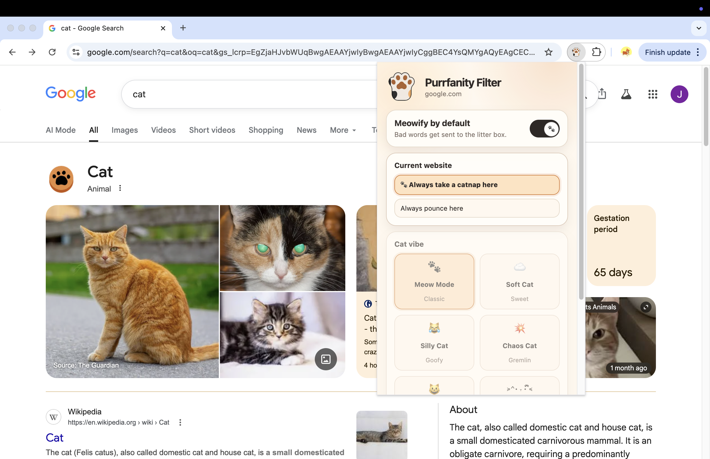Open the calico cat green eyes image
The width and height of the screenshot is (710, 459).
[x=282, y=248]
